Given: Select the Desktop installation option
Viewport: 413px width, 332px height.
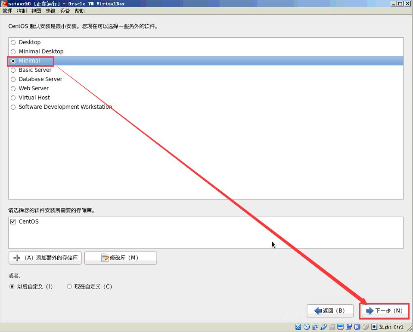Looking at the screenshot, I should 13,42.
